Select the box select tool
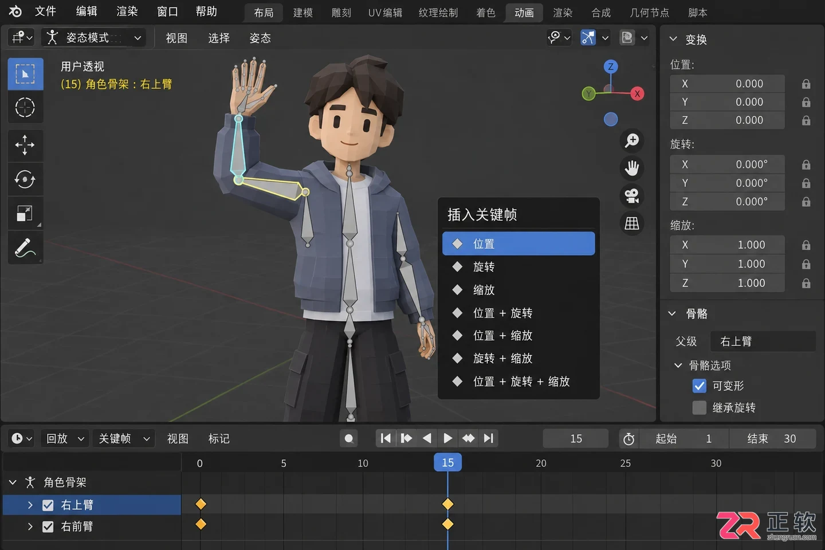 (x=25, y=74)
